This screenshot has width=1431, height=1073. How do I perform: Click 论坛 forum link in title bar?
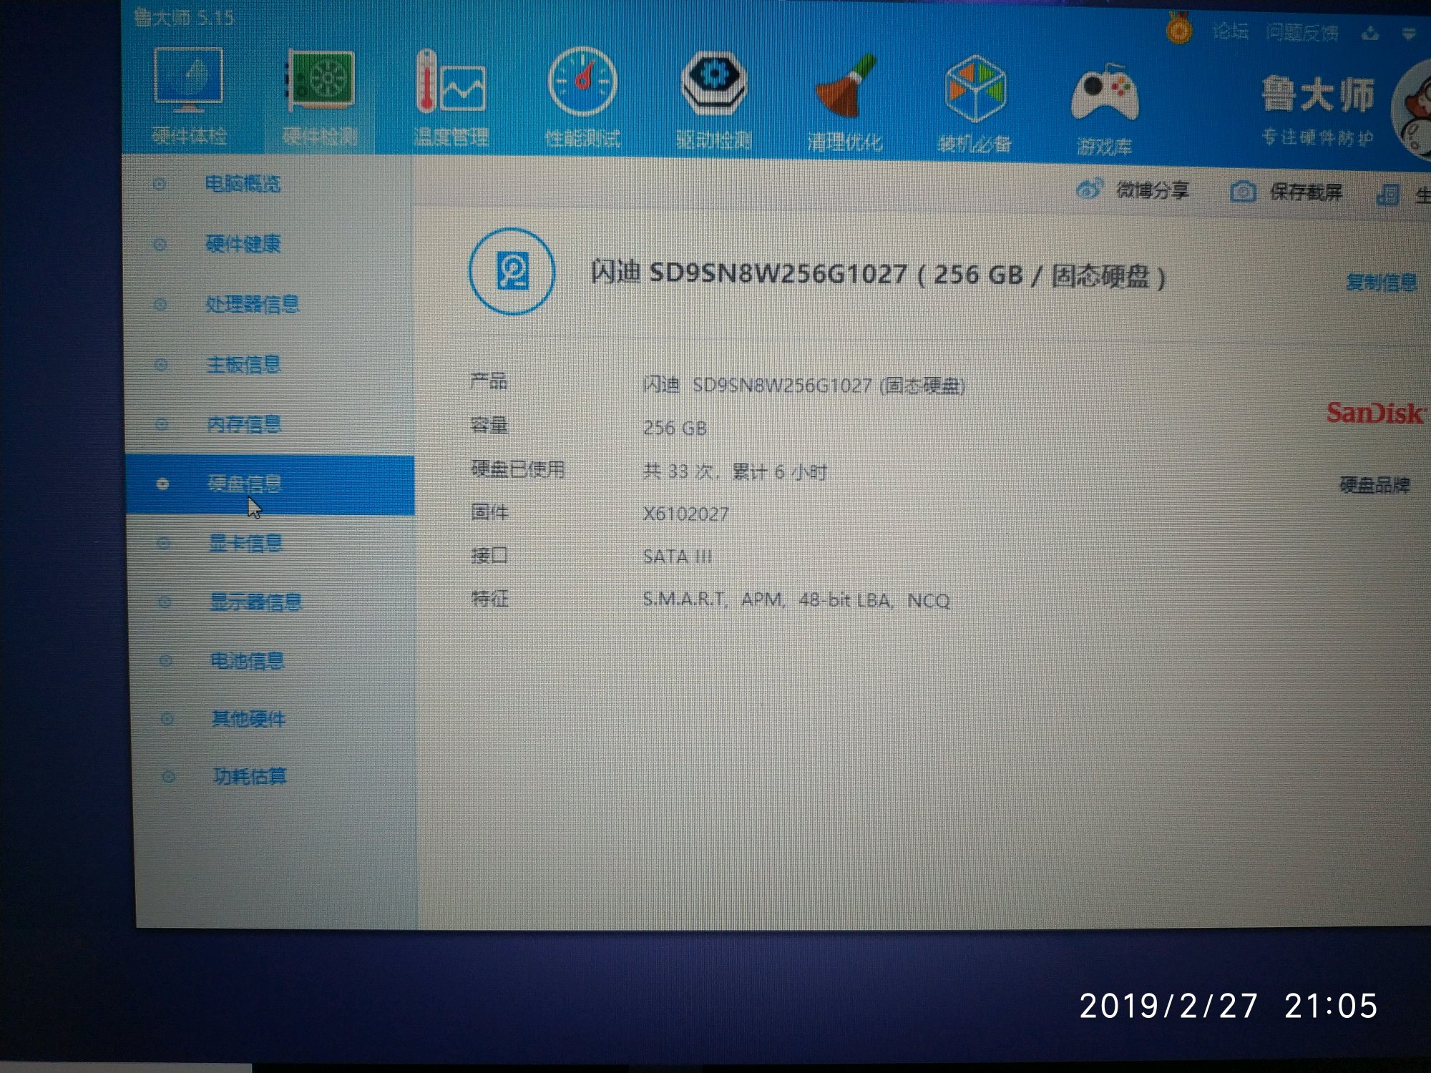pyautogui.click(x=1231, y=31)
